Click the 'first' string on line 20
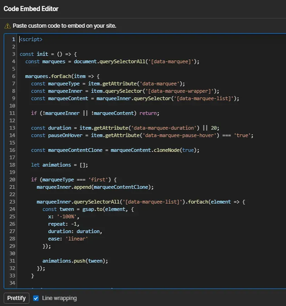Image resolution: width=286 pixels, height=306 pixels. (98, 180)
